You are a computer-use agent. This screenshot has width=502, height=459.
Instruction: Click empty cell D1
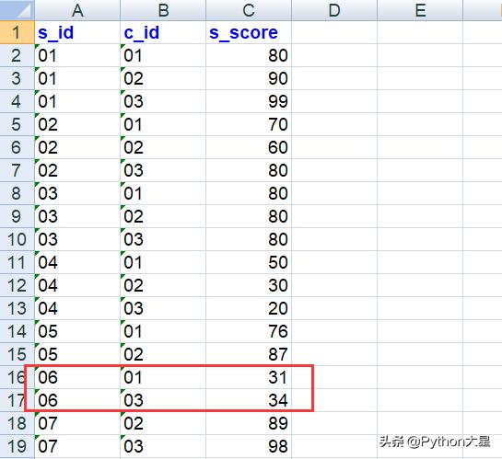click(x=334, y=32)
